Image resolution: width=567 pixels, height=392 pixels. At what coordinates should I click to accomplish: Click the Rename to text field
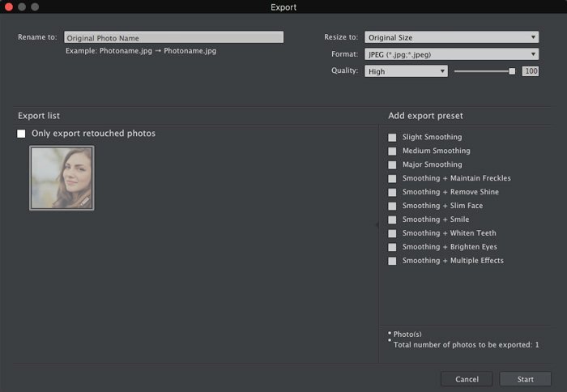(173, 37)
